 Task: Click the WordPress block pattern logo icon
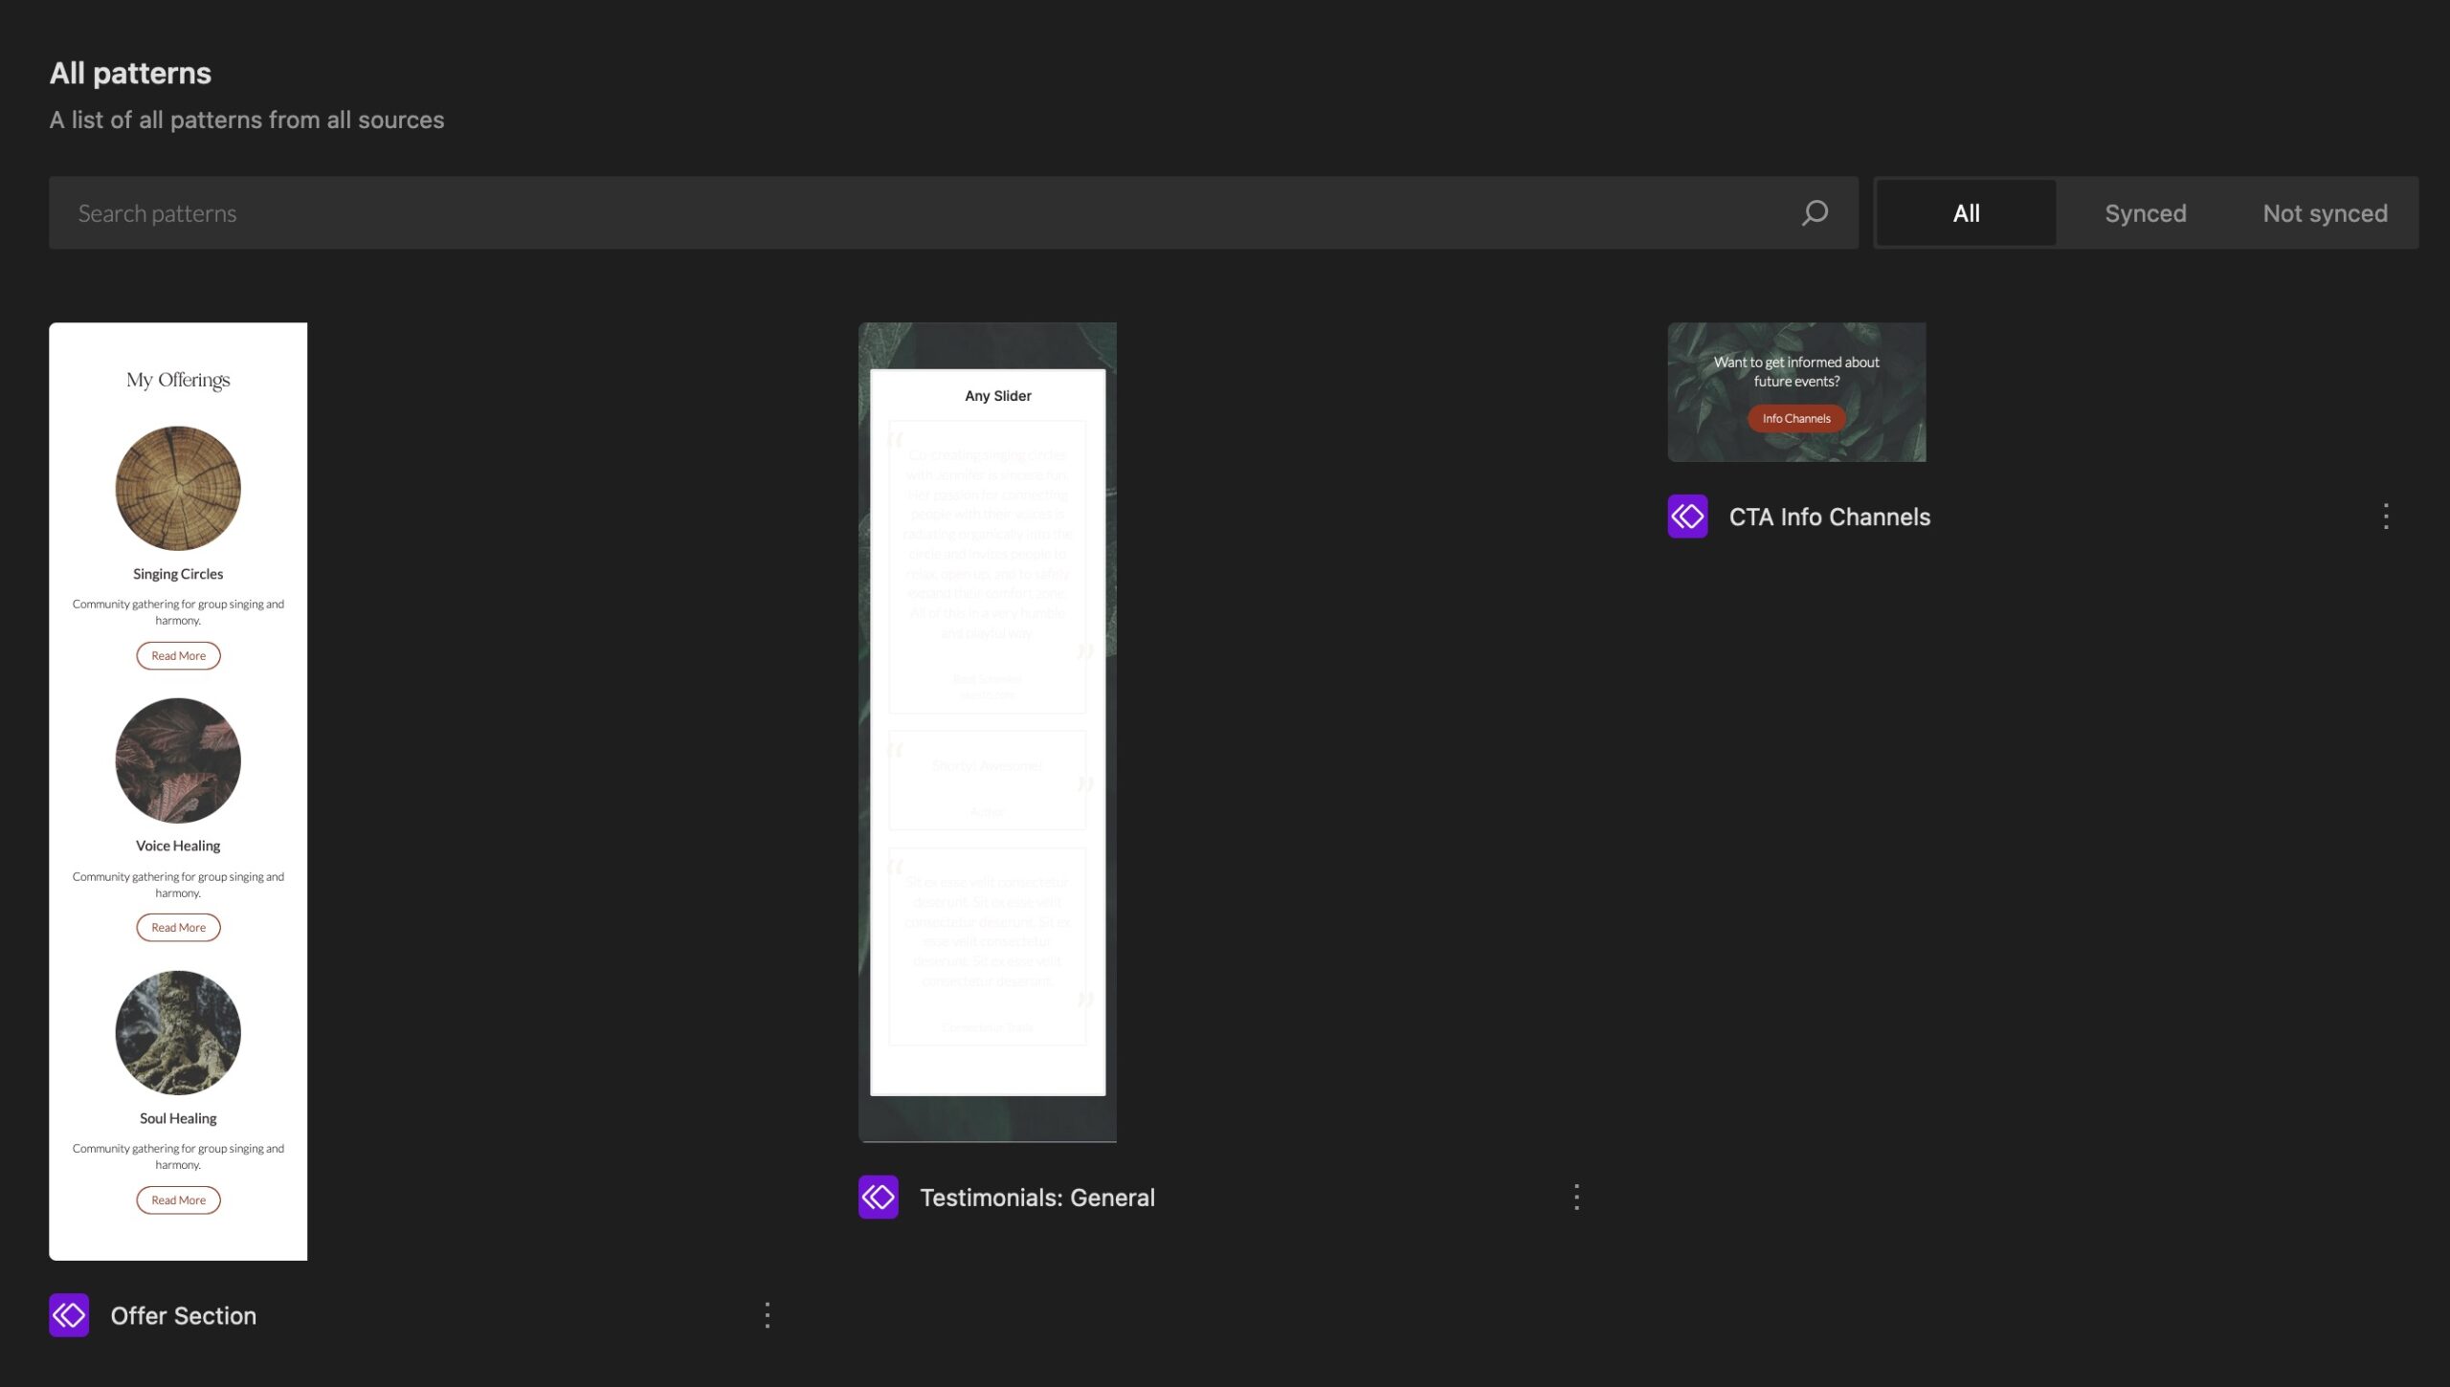(69, 1313)
